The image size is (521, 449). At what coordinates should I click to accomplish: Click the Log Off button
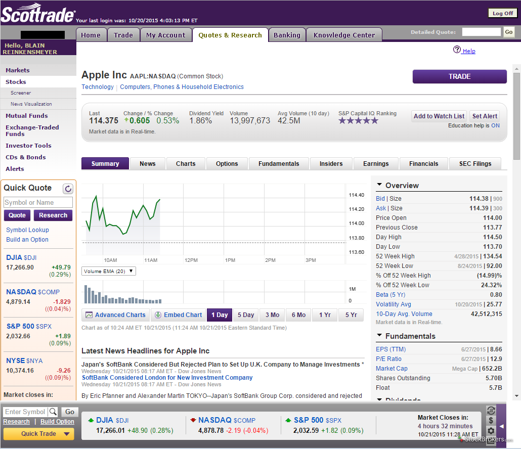click(502, 13)
